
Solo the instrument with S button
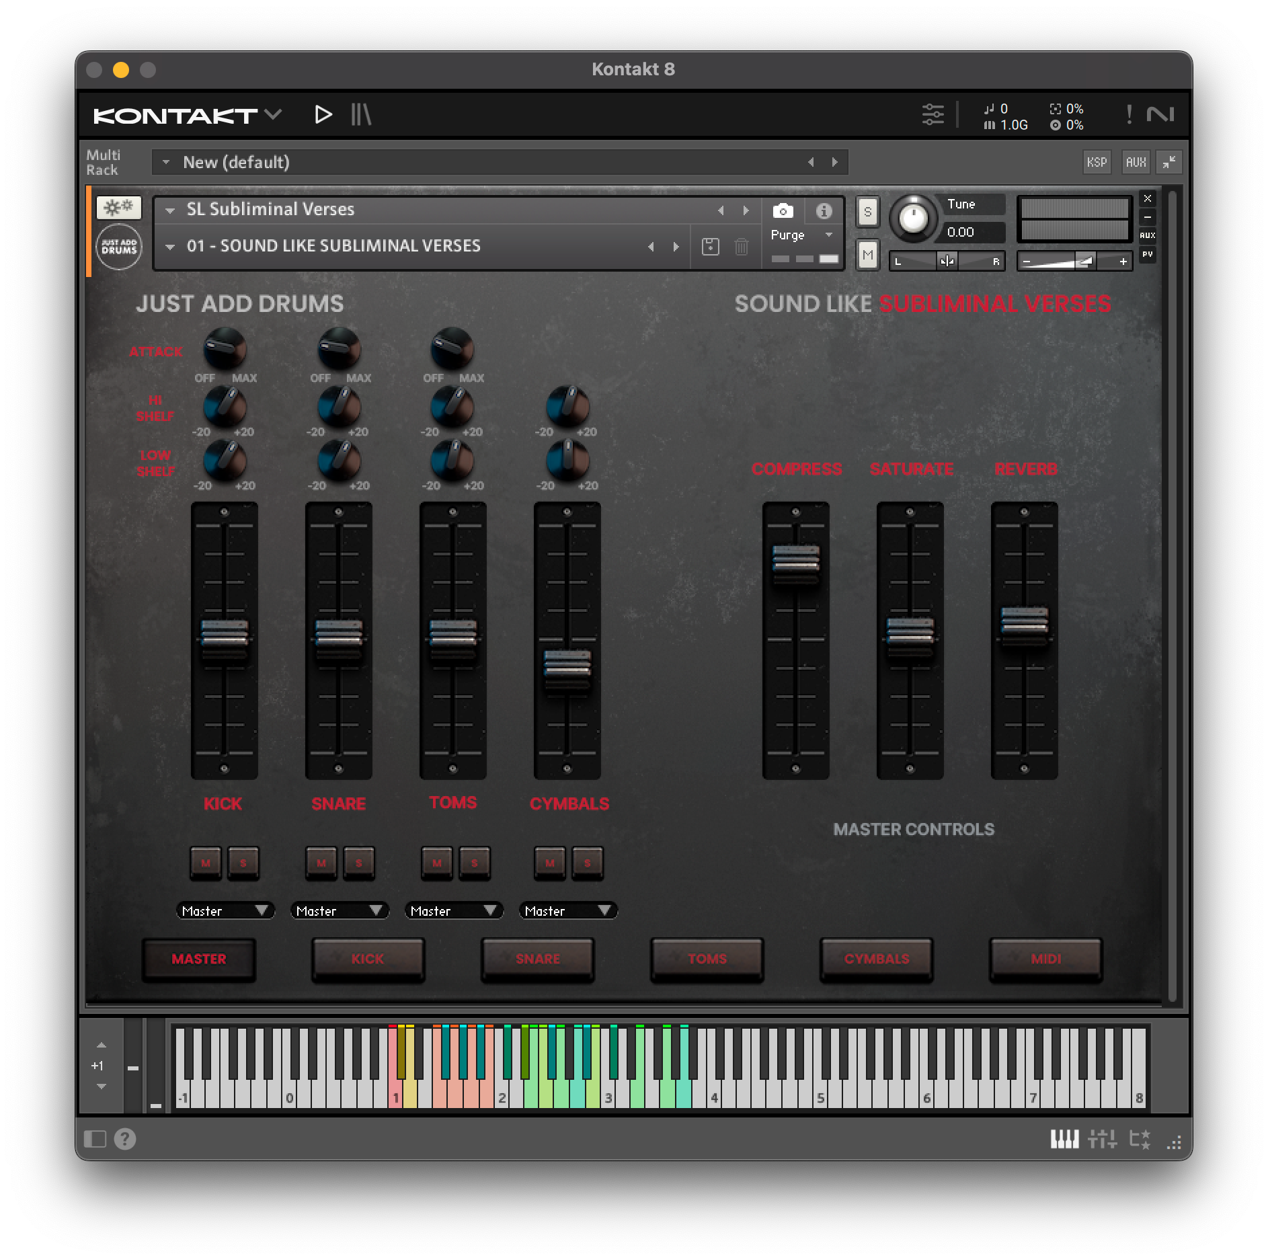pos(867,212)
